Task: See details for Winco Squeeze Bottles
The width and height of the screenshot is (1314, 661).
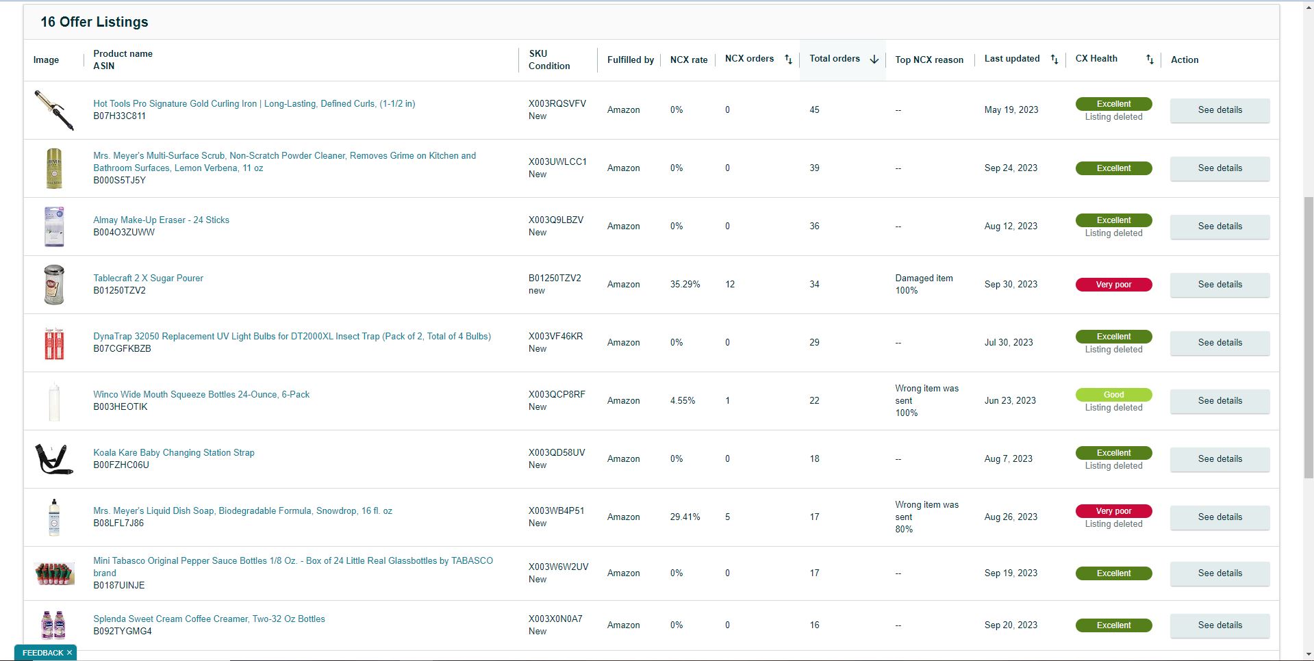Action: pos(1220,401)
